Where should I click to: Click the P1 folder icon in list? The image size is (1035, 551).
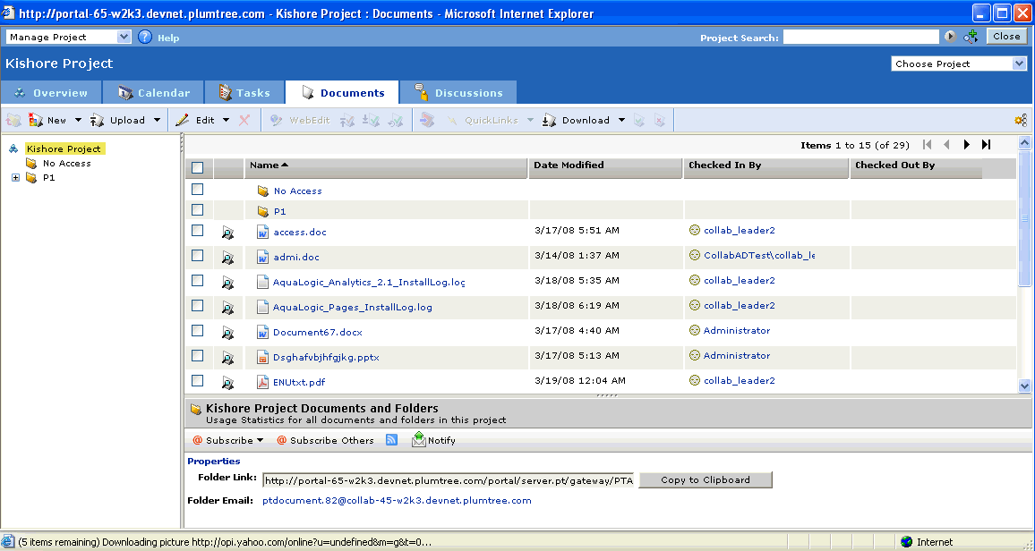pos(262,212)
